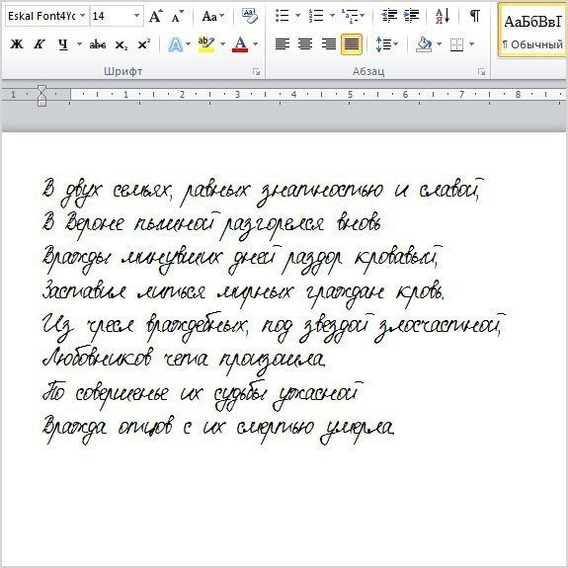Image resolution: width=568 pixels, height=568 pixels.
Task: Open Абзац dialog launcher
Action: (x=481, y=72)
